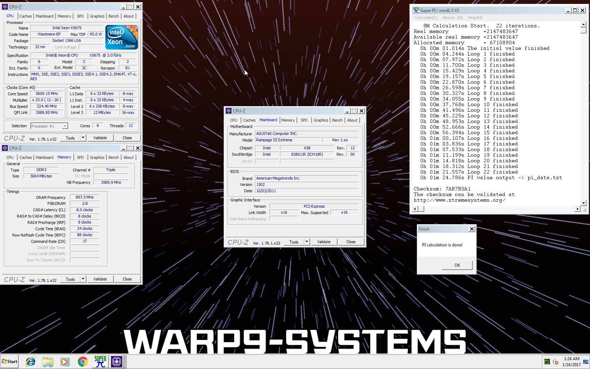Click Super PI horizontal scroll left arrow
The height and width of the screenshot is (369, 590).
tap(415, 209)
